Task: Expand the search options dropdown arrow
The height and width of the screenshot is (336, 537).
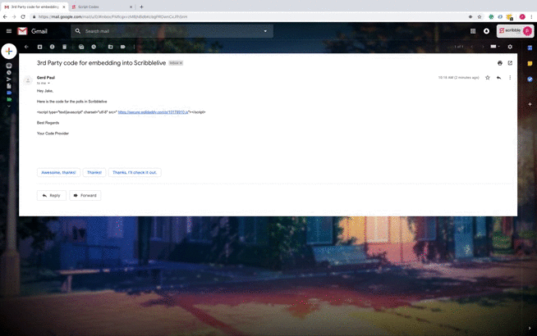Action: pos(265,31)
